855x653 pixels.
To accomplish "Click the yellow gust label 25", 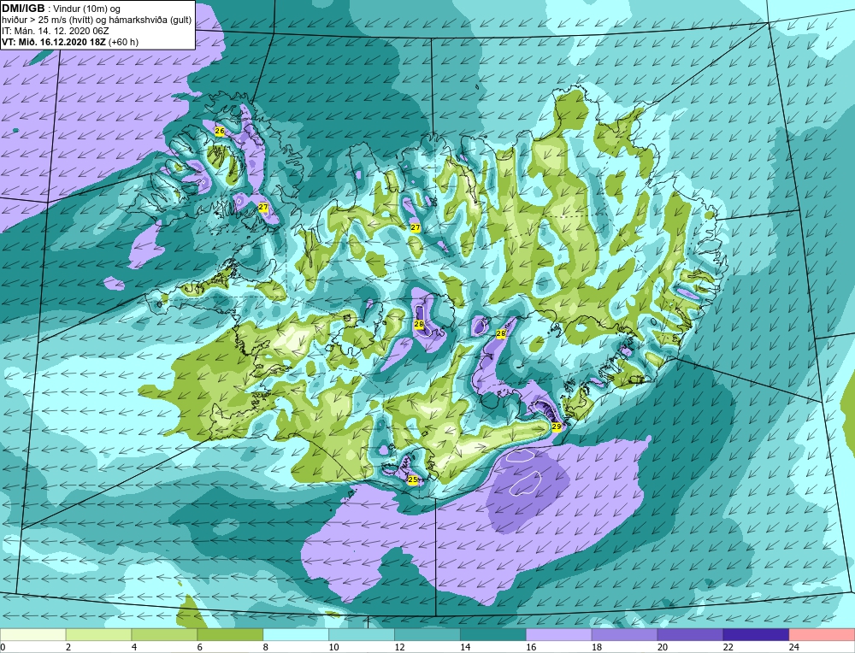I will [413, 479].
